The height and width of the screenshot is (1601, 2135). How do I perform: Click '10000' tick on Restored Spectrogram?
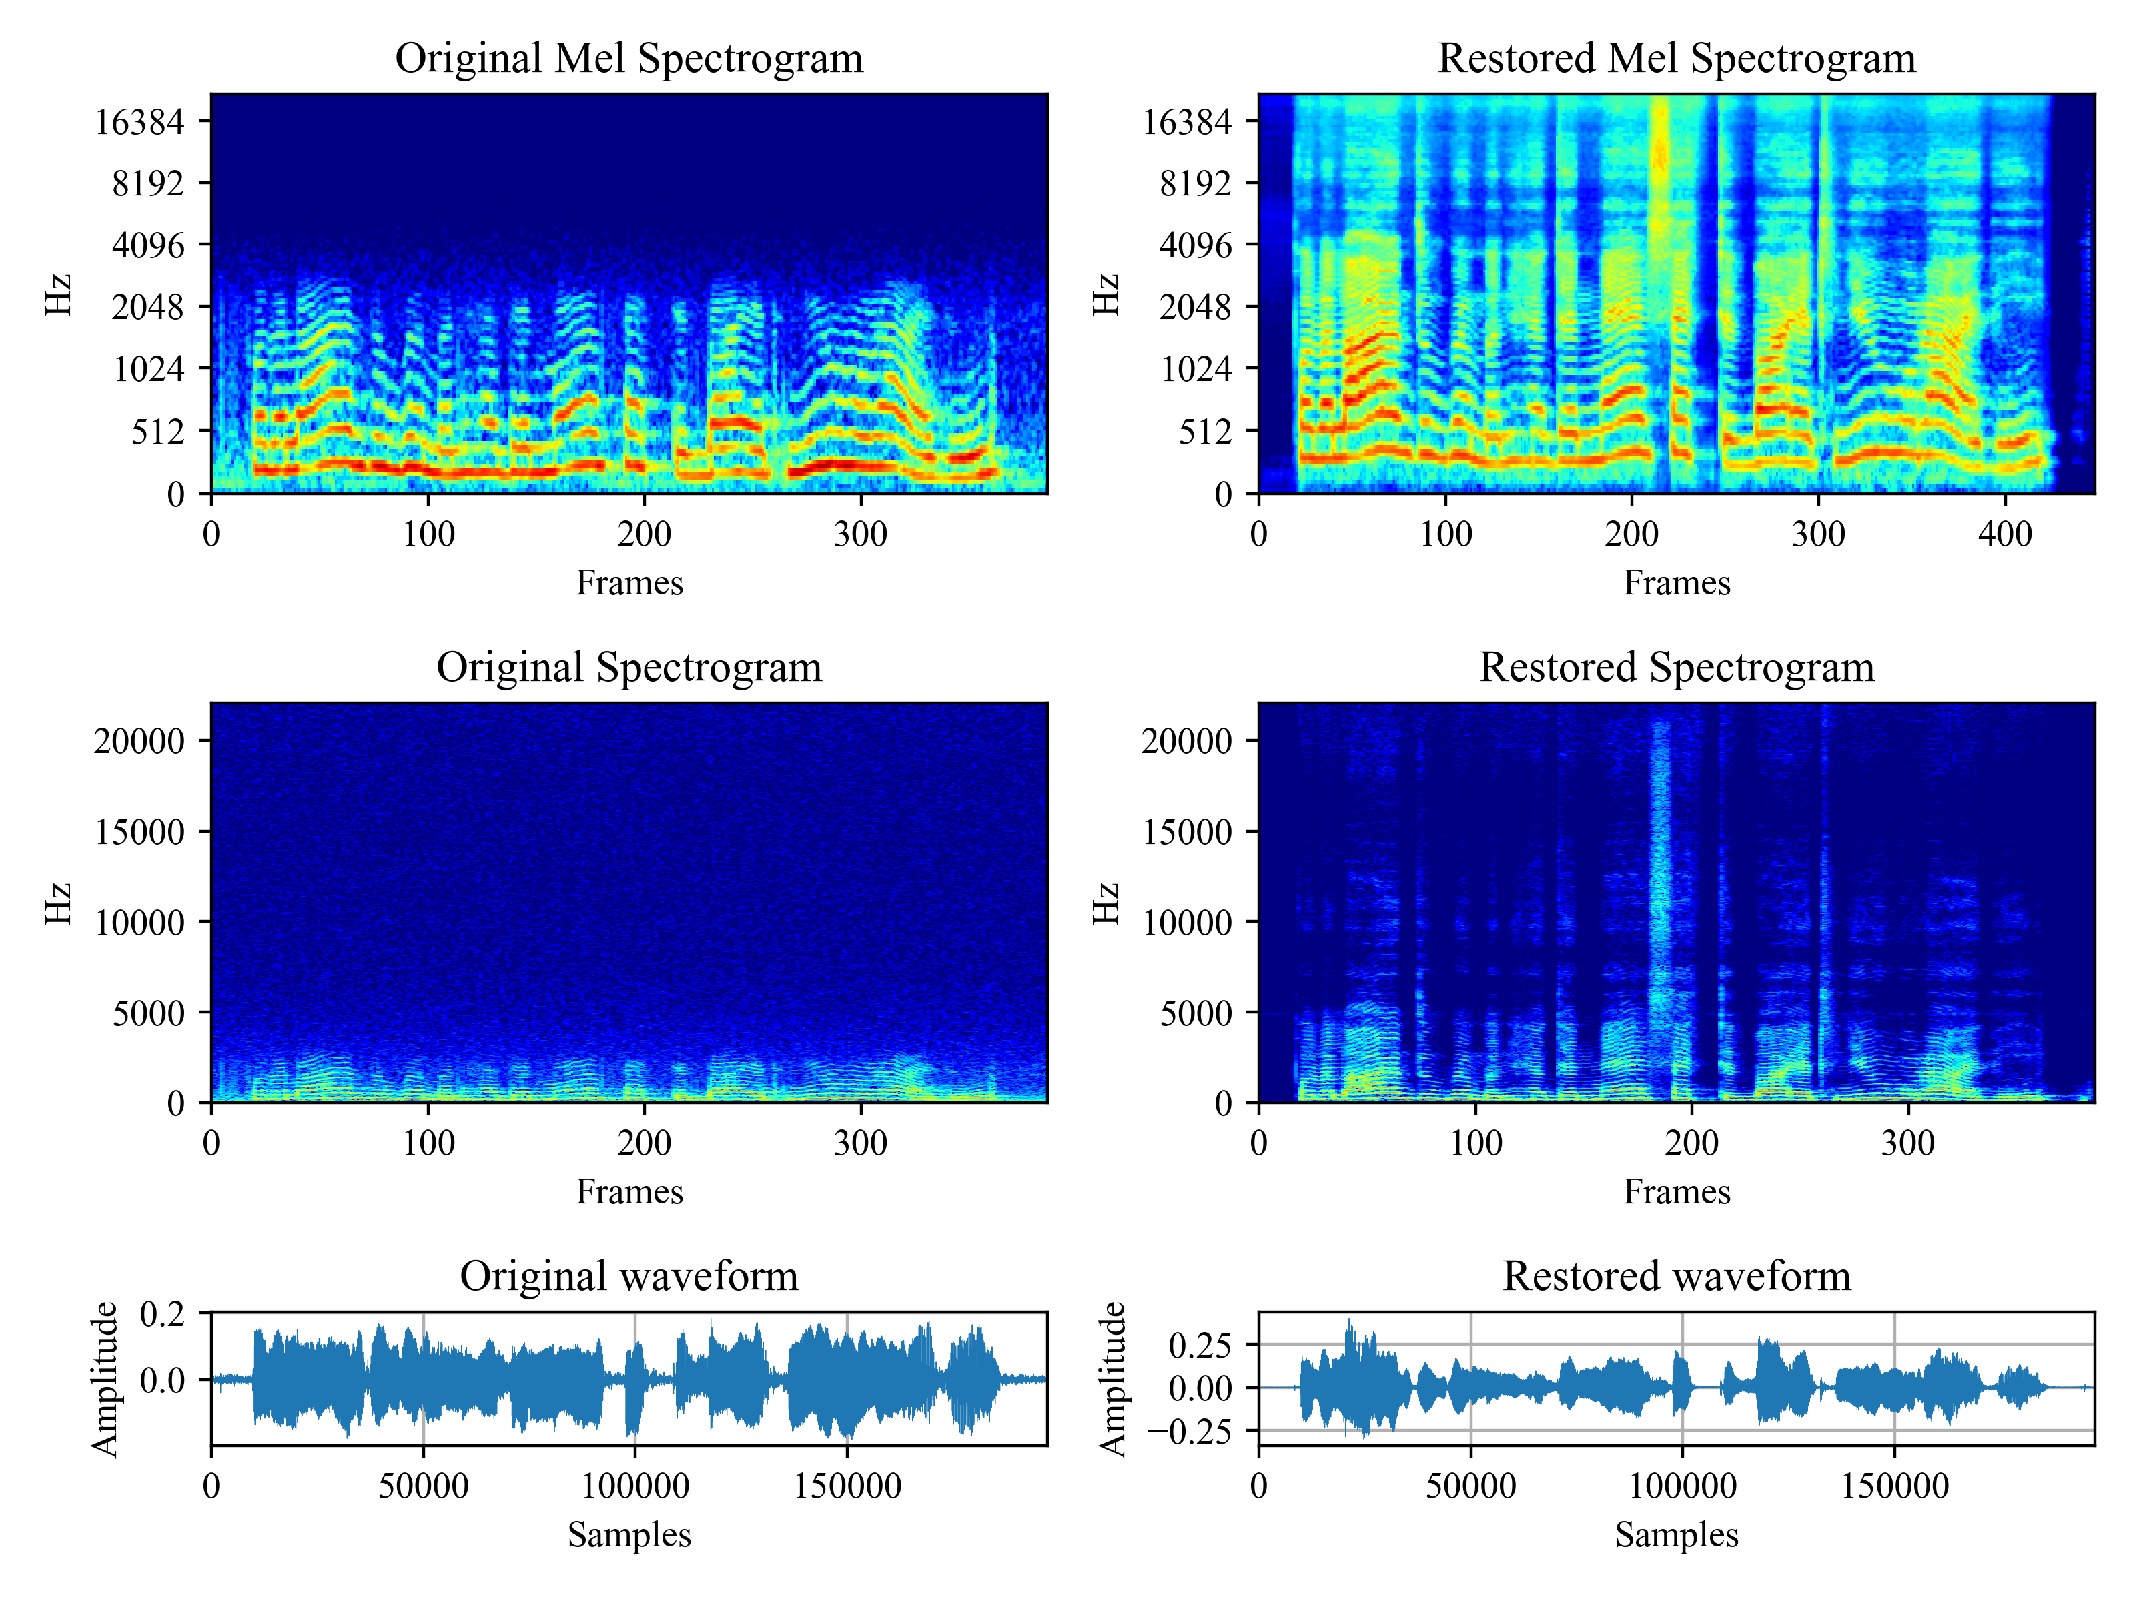1187,923
